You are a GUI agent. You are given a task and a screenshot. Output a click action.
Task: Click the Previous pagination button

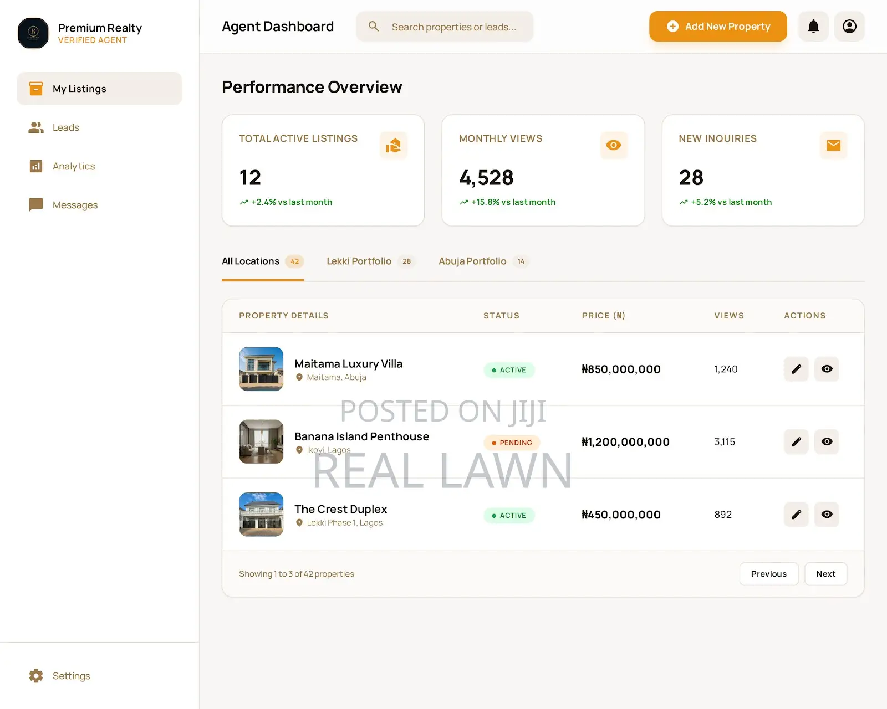point(768,574)
